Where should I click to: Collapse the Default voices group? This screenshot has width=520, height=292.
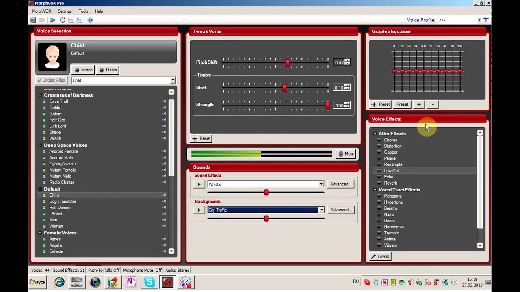(x=40, y=189)
